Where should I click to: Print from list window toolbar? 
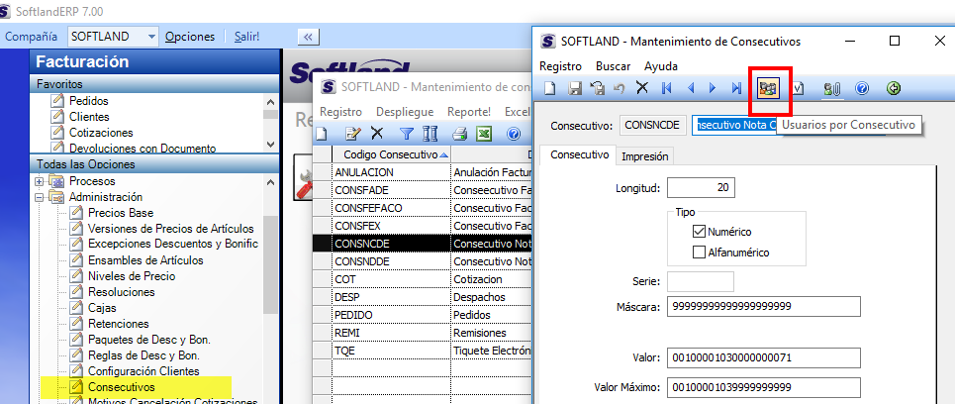[x=460, y=134]
